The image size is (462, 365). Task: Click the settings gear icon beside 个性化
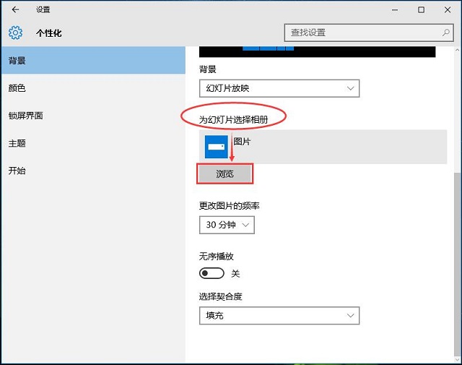(16, 33)
